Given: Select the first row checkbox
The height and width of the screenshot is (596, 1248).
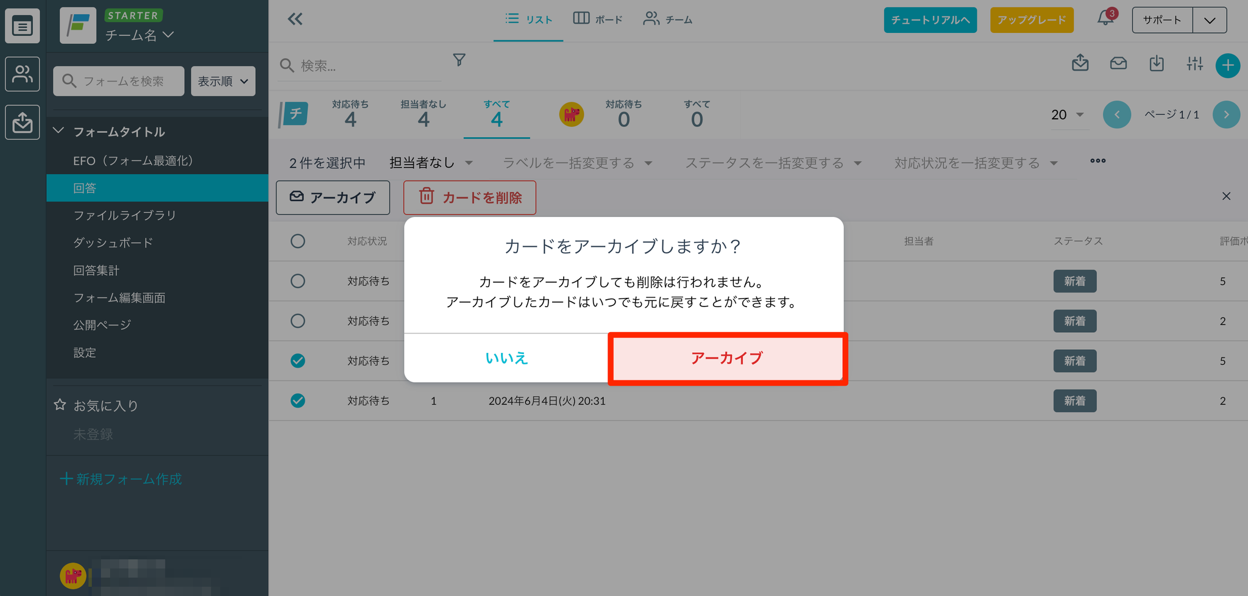Looking at the screenshot, I should 298,281.
